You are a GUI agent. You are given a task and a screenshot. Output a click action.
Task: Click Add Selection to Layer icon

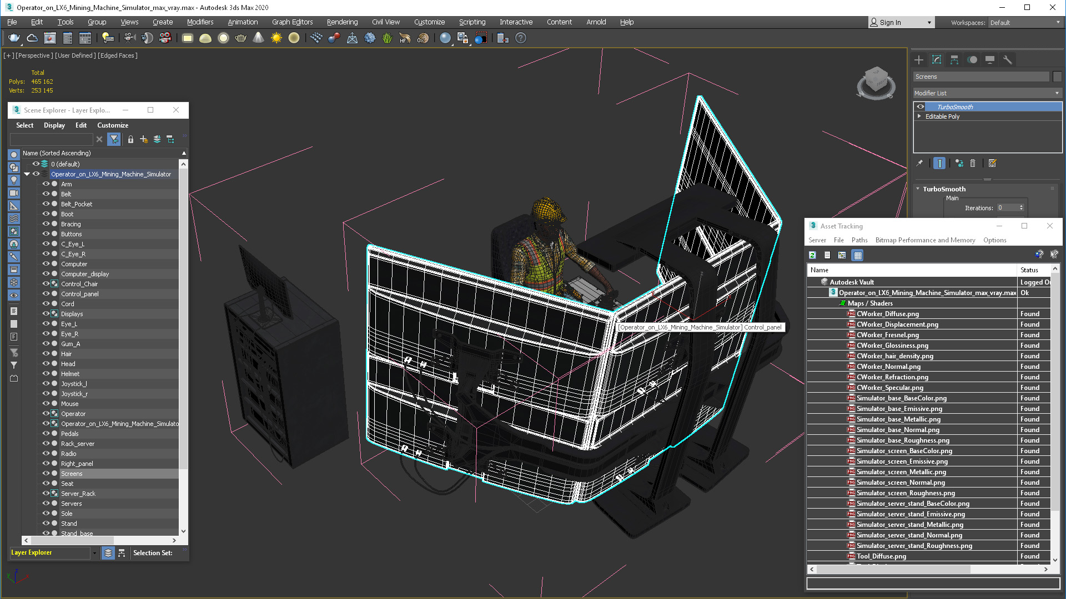coord(157,139)
